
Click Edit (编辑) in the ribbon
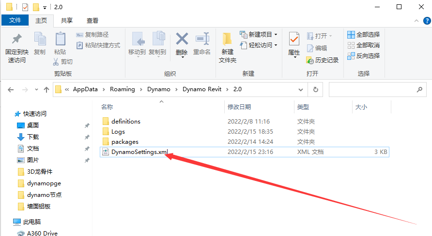pos(317,48)
